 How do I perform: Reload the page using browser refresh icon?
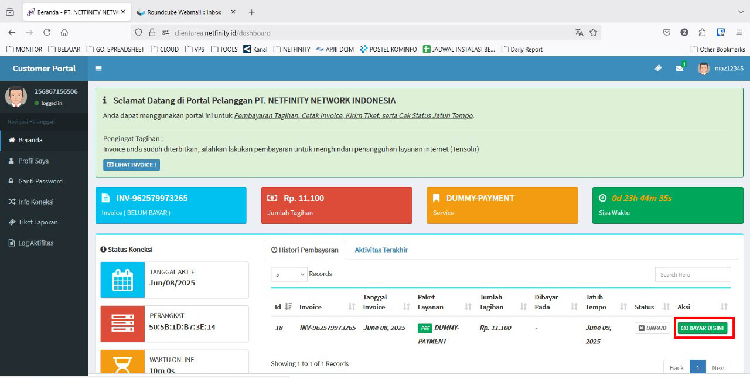47,33
